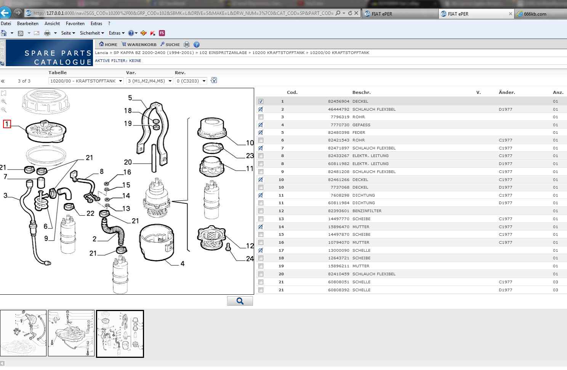
Task: Open the address bar search dropdown arrow
Action: tap(344, 13)
